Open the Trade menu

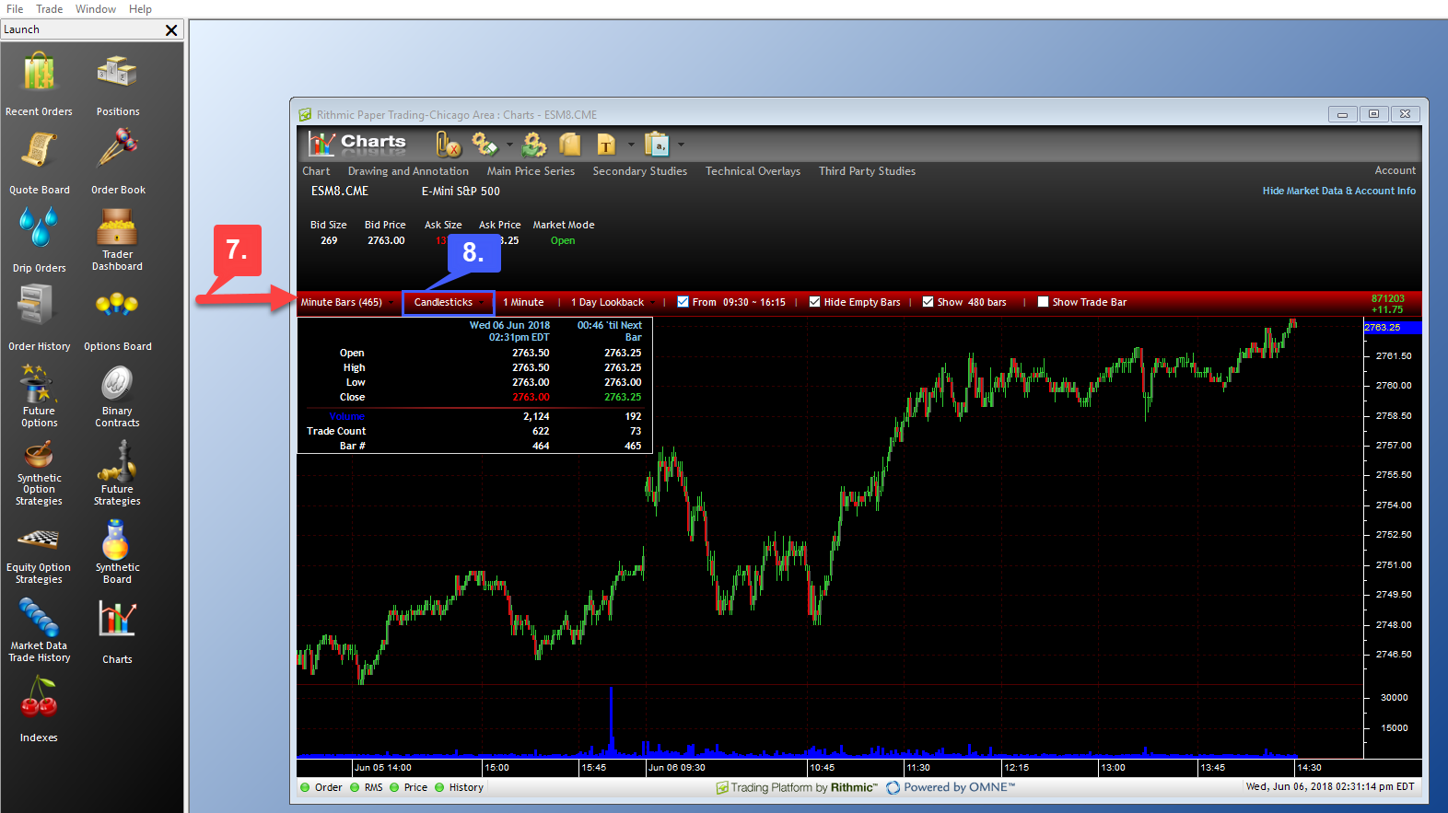click(50, 9)
